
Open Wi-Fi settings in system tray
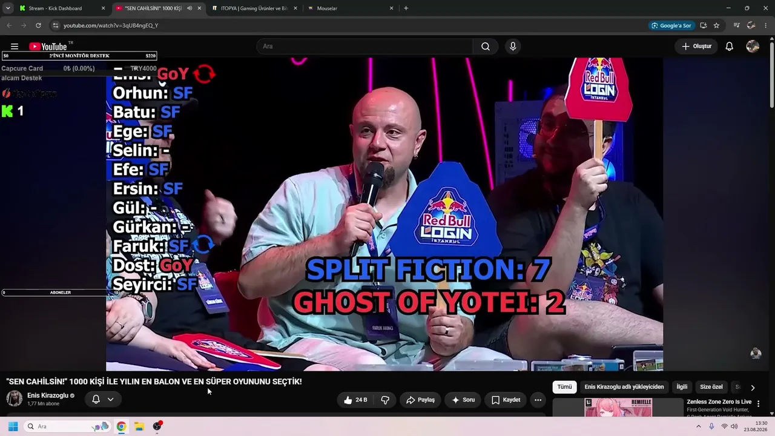[724, 426]
